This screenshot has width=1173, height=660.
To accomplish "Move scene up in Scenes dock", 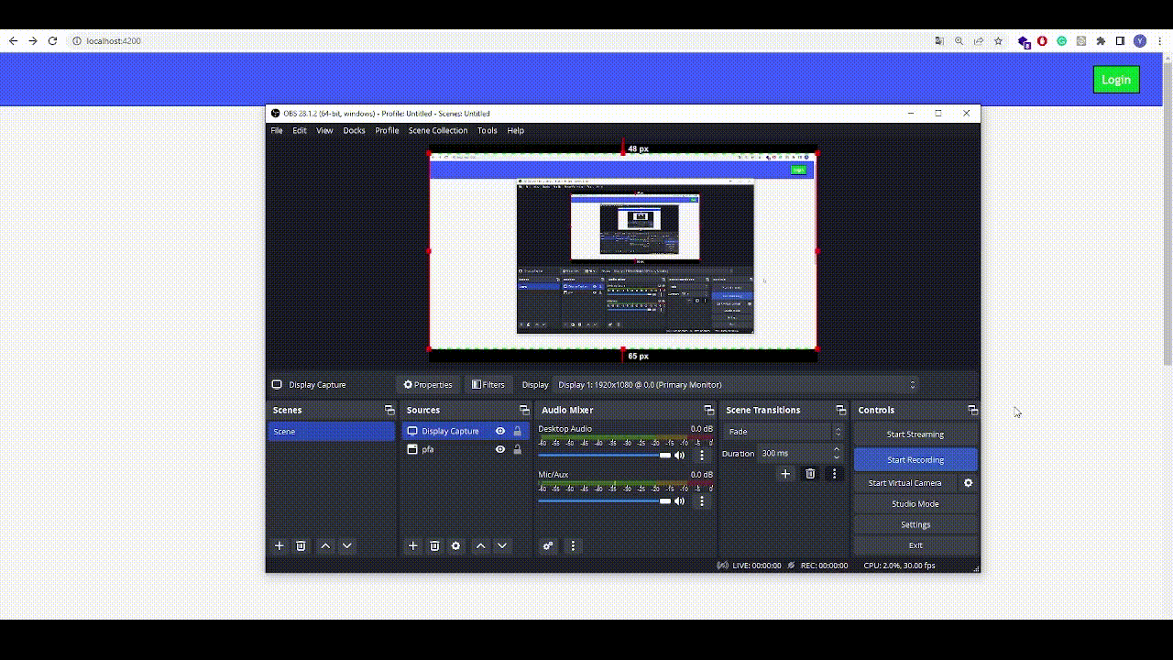I will tap(325, 545).
